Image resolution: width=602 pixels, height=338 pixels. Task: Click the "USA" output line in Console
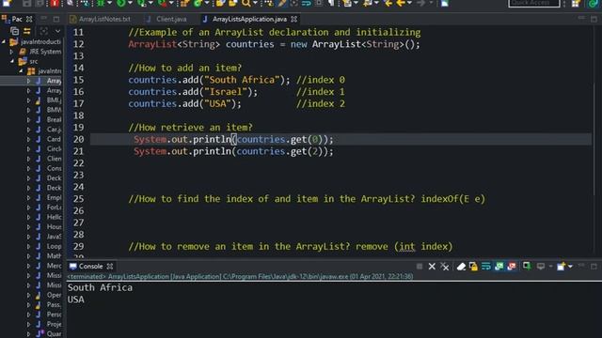coord(75,300)
